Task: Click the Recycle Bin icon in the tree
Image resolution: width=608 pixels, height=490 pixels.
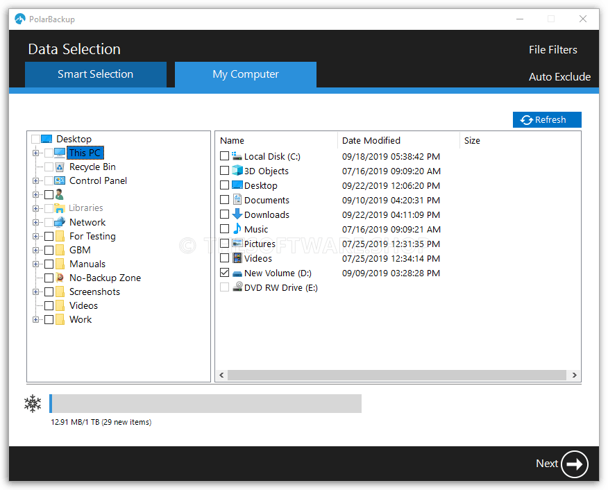Action: coord(58,167)
